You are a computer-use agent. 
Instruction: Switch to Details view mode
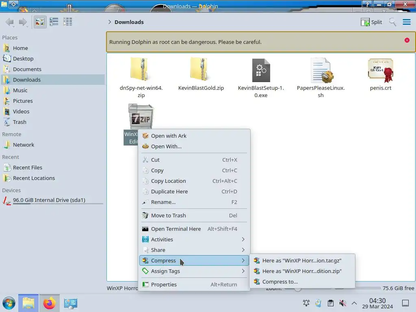(68, 22)
